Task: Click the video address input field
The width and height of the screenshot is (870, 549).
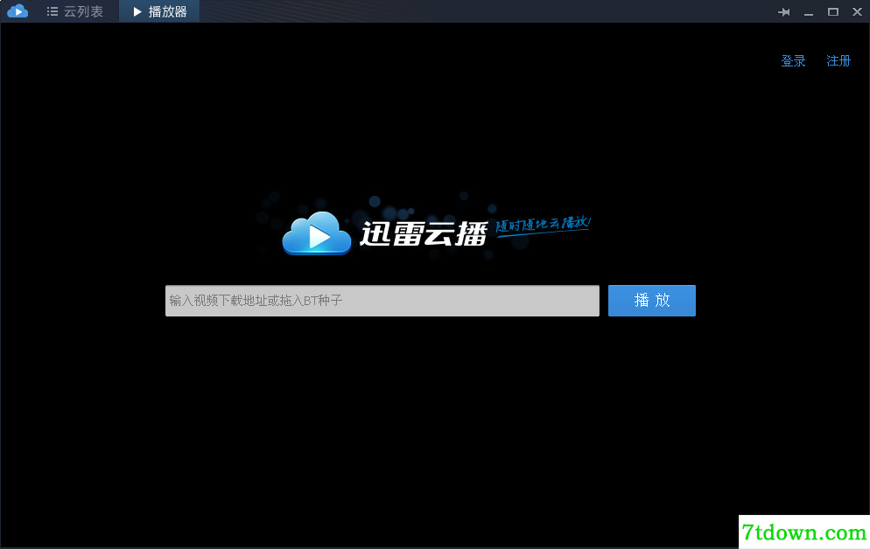Action: click(382, 301)
